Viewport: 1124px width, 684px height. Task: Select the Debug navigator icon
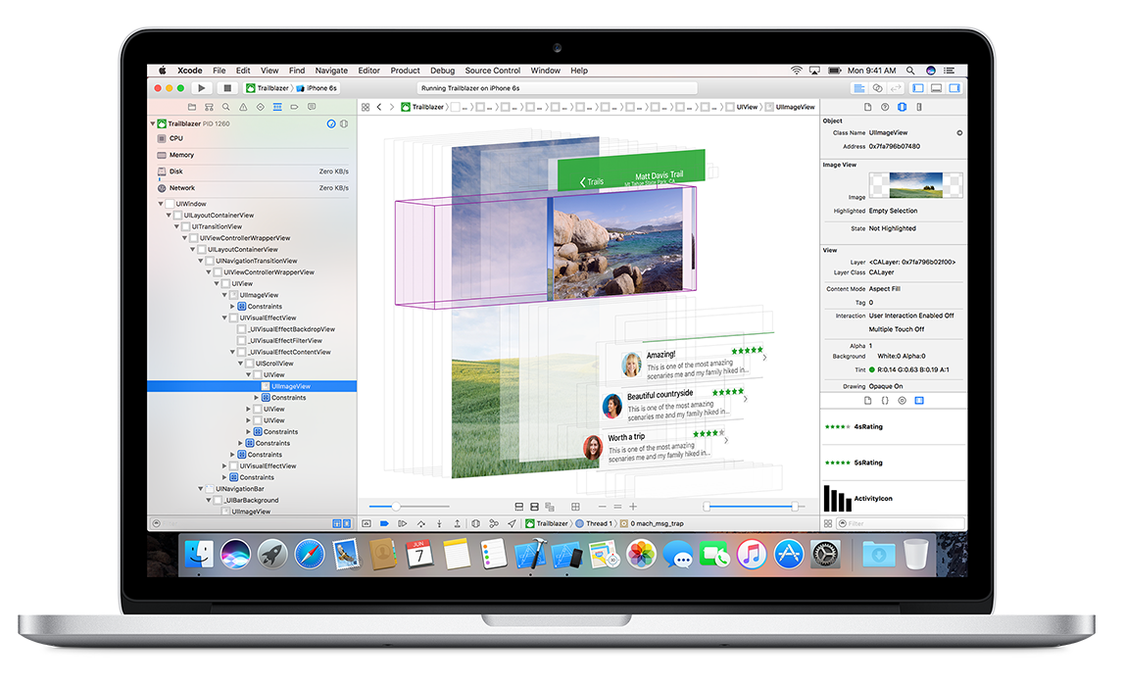tap(277, 107)
